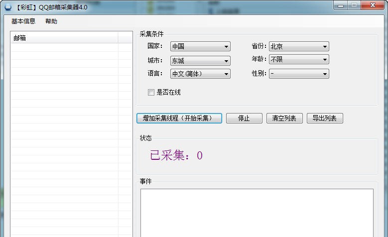Open the 国家 dropdown showing 中国
The height and width of the screenshot is (237, 388).
(x=200, y=46)
